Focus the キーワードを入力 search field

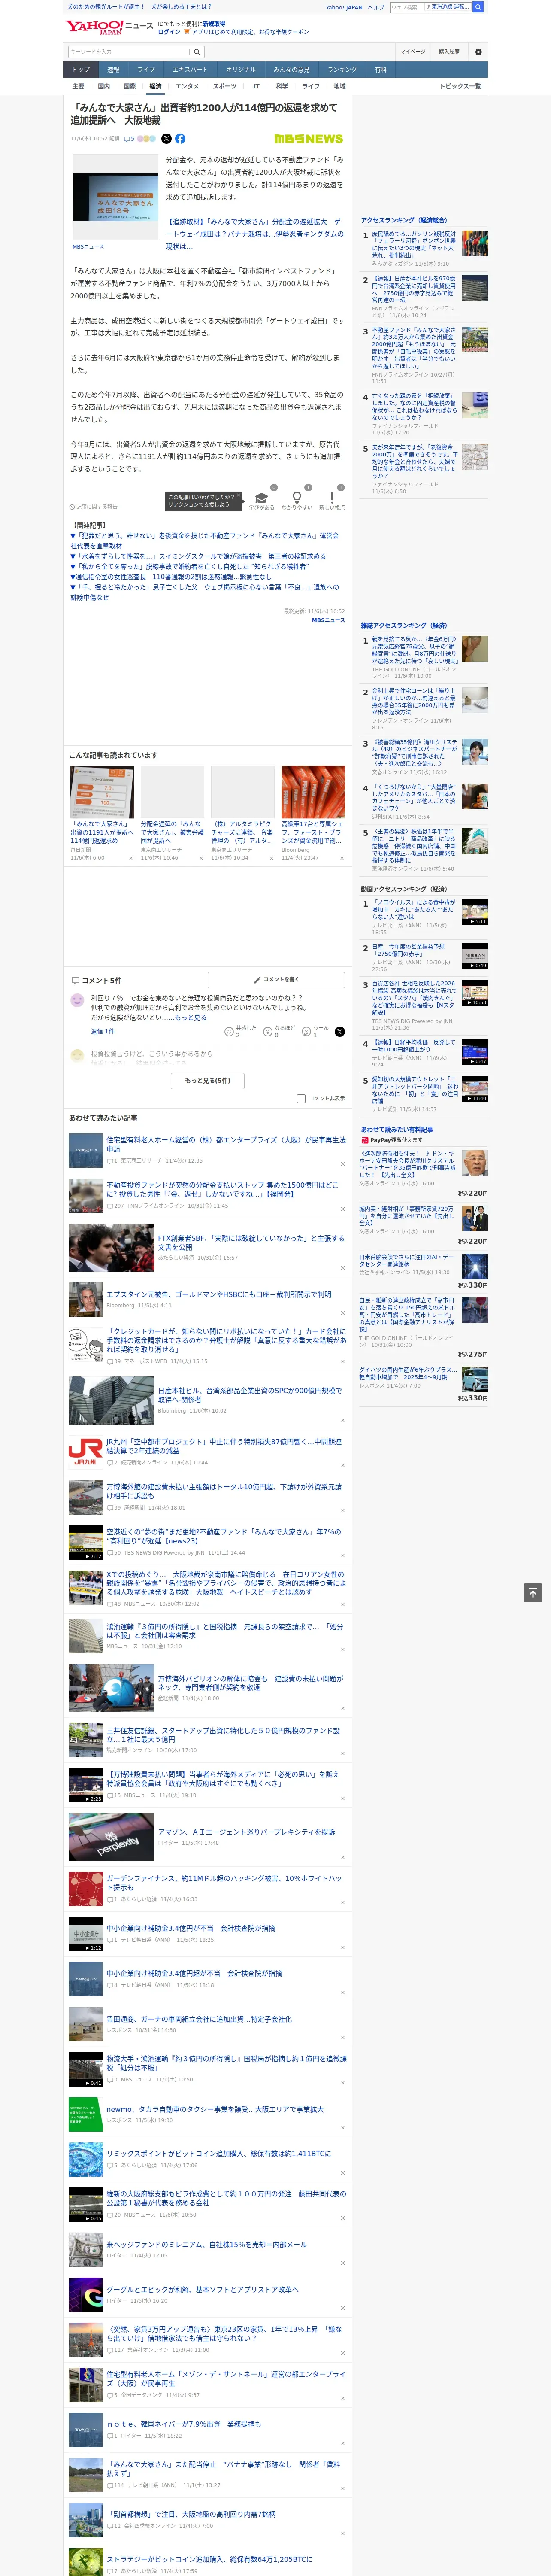[x=129, y=52]
